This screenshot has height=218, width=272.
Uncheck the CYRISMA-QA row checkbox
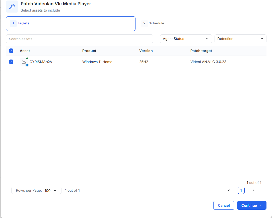[x=11, y=62]
